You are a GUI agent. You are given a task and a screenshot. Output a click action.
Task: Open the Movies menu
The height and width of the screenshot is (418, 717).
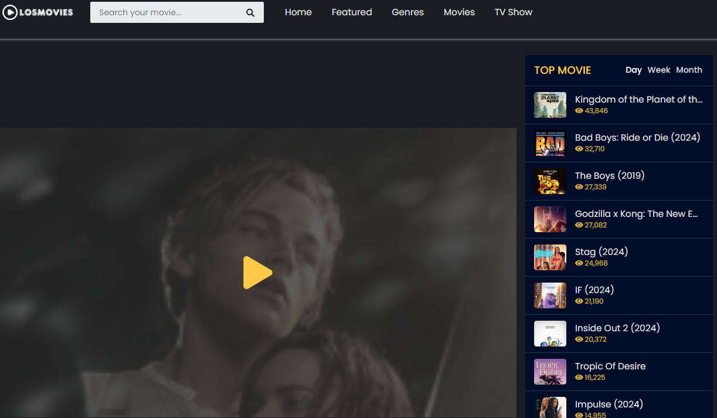pos(459,12)
